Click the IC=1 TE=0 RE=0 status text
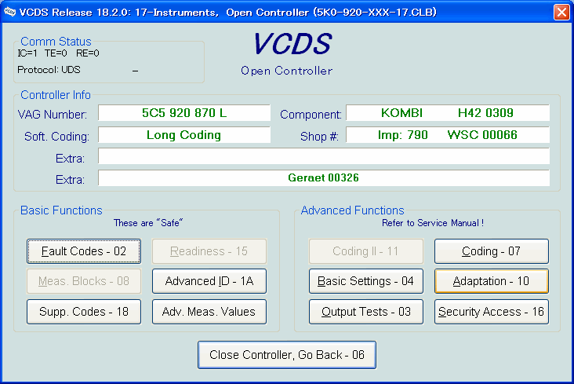Screen dimensions: 574x384 [58, 53]
